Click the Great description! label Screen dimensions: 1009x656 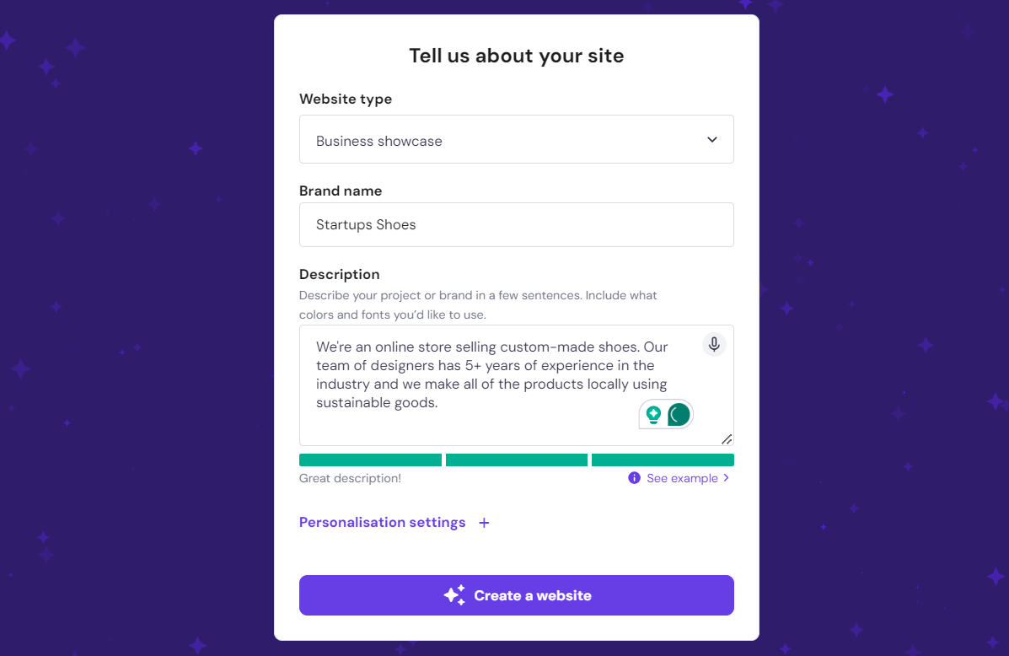tap(348, 478)
